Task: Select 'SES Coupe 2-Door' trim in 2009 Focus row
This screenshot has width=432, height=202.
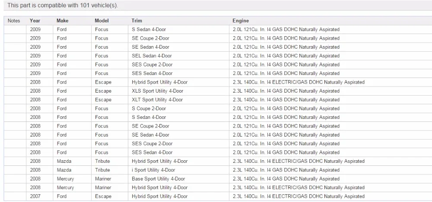Action: coord(152,65)
